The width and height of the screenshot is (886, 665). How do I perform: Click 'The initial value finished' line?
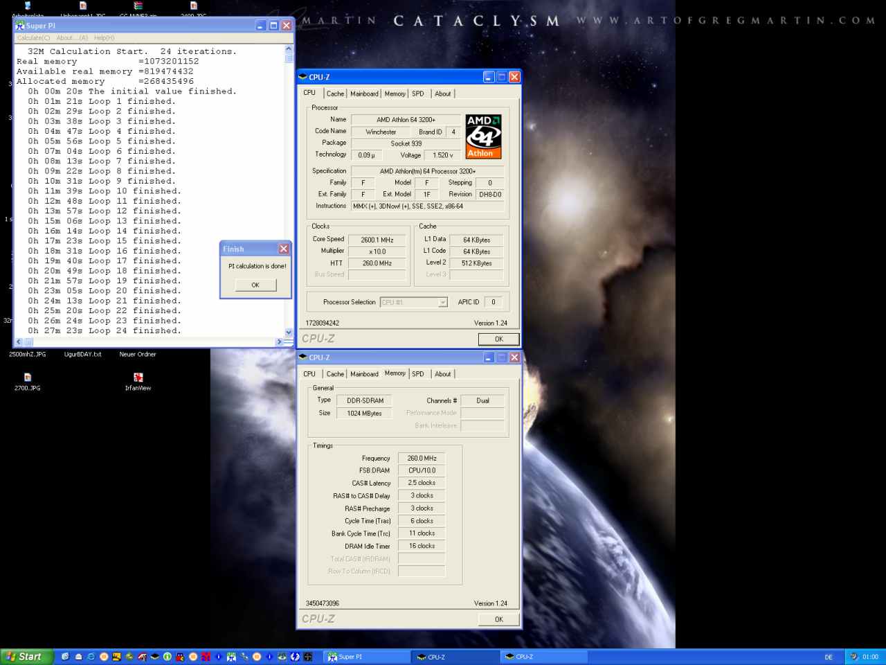[x=132, y=91]
